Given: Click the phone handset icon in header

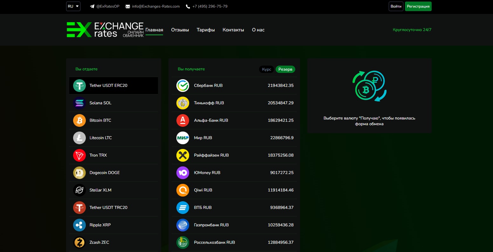Looking at the screenshot, I should click(188, 6).
